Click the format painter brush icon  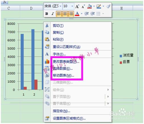108,6
